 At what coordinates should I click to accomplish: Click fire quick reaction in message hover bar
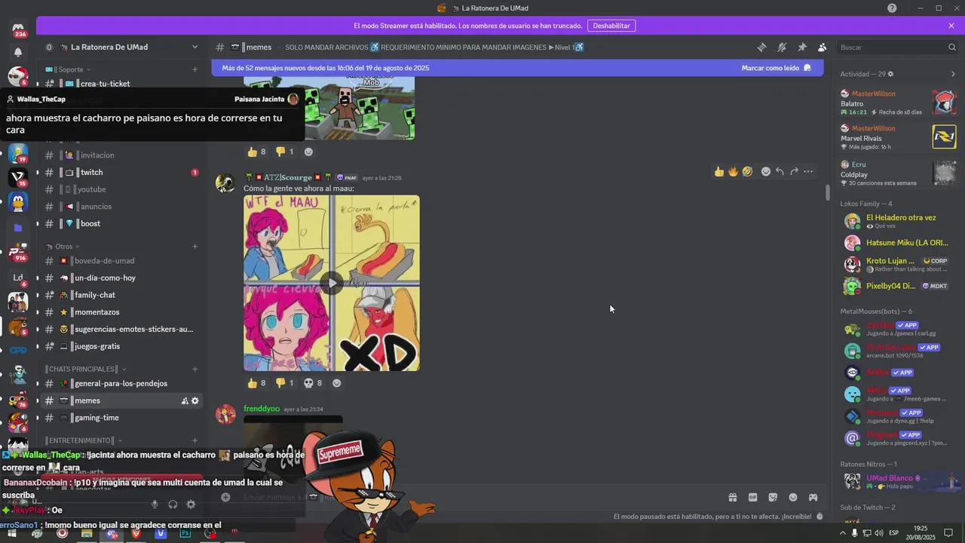(733, 172)
